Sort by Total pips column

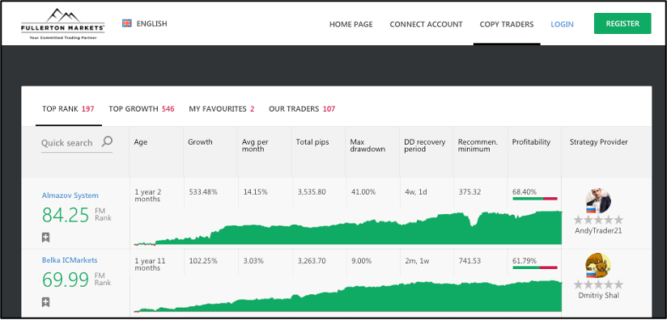point(312,142)
